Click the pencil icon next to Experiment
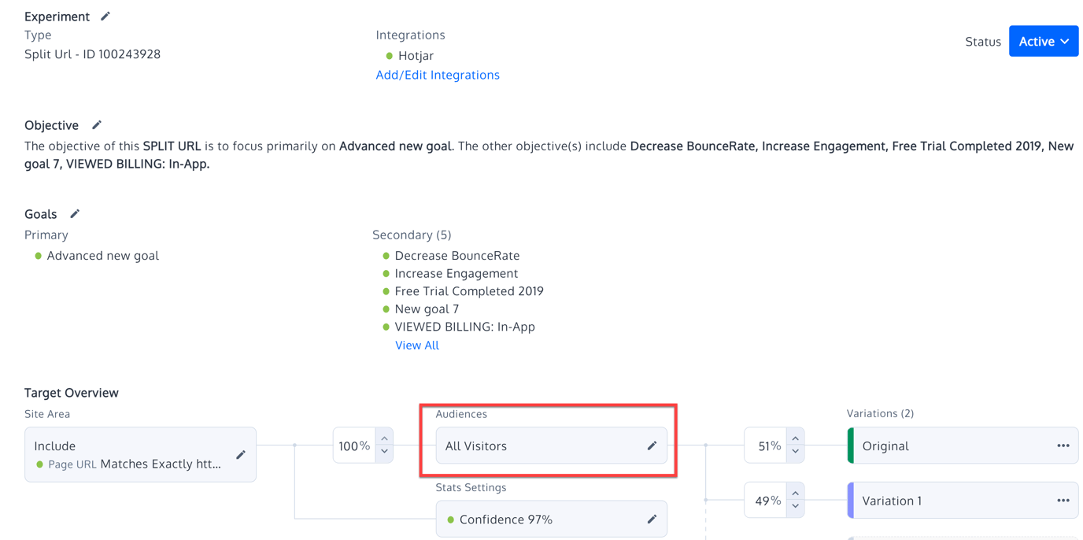1083x540 pixels. (105, 17)
